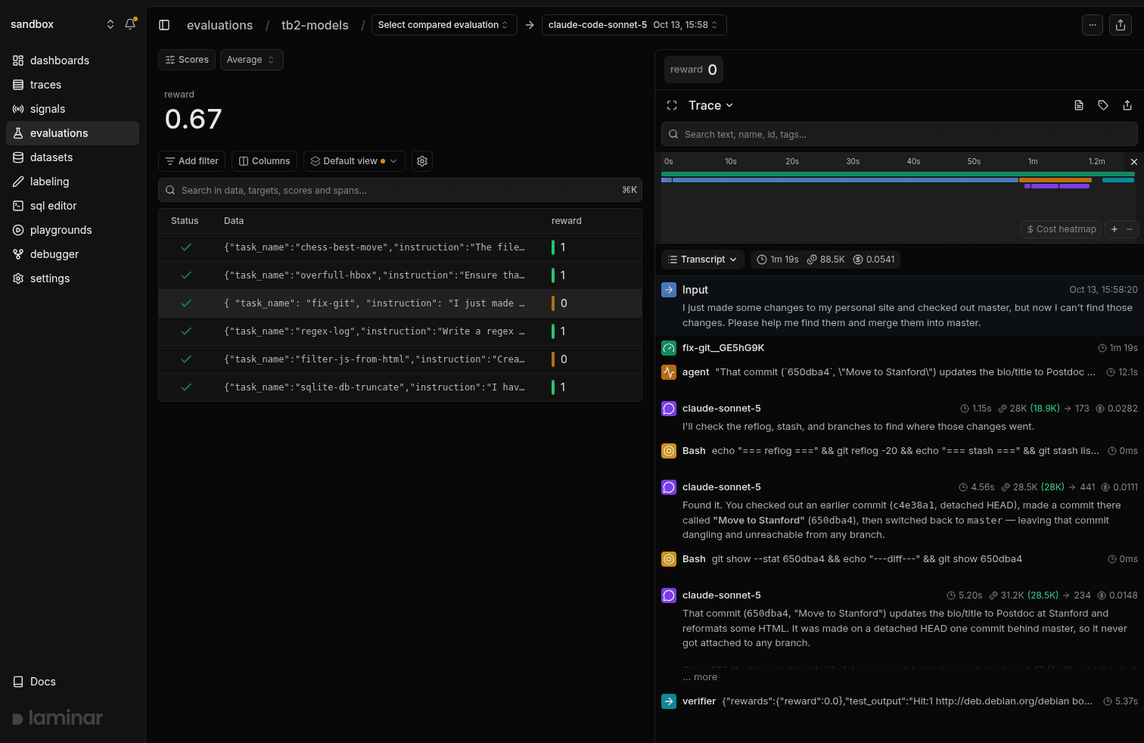Open the notifications bell

(x=130, y=24)
